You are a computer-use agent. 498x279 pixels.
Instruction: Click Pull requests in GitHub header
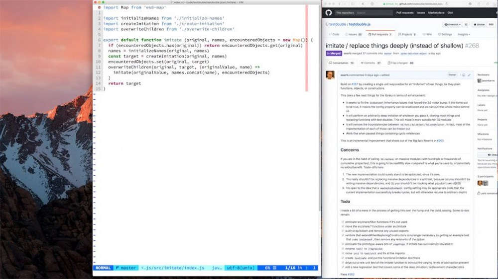(405, 13)
